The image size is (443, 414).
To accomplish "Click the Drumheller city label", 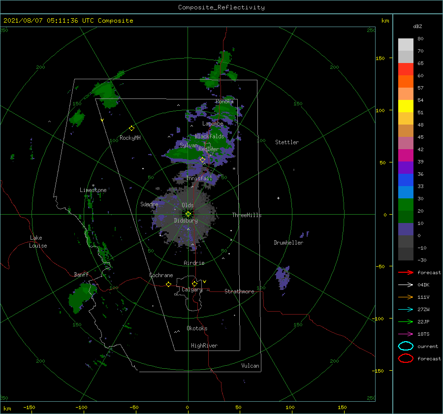I will click(x=288, y=243).
